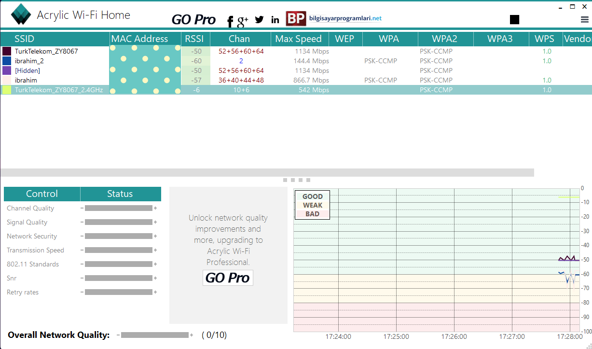The width and height of the screenshot is (592, 349).
Task: Sort by Chan column header
Action: click(240, 39)
